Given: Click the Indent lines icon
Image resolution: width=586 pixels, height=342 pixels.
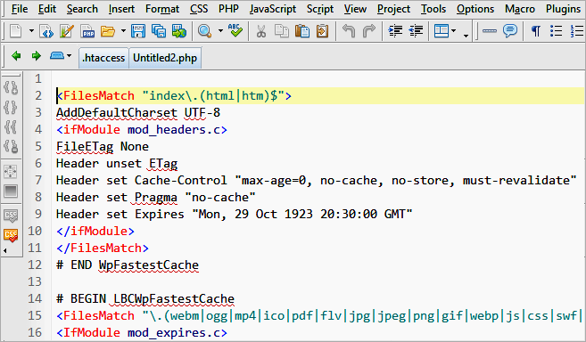Looking at the screenshot, I should [395, 31].
